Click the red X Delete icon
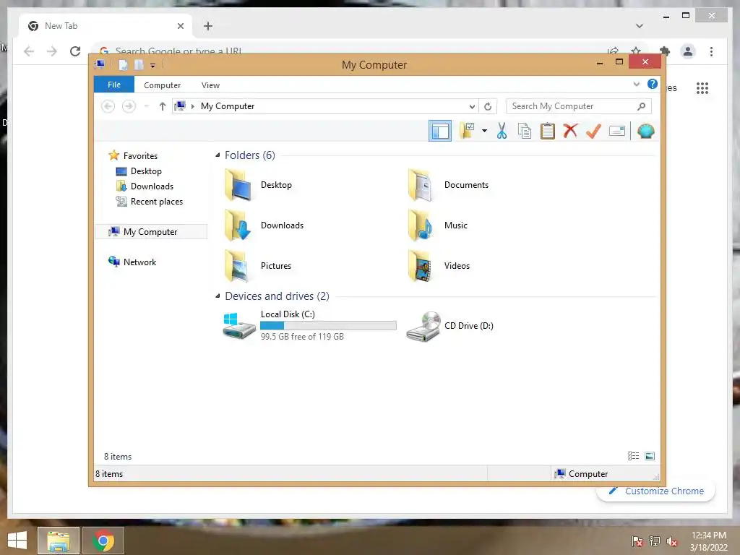740x555 pixels. [x=570, y=130]
